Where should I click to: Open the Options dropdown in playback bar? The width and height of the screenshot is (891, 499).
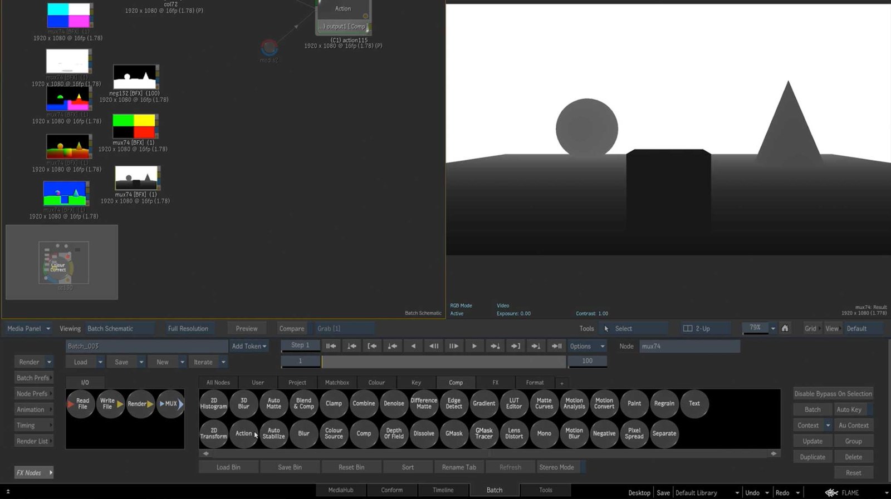(586, 346)
